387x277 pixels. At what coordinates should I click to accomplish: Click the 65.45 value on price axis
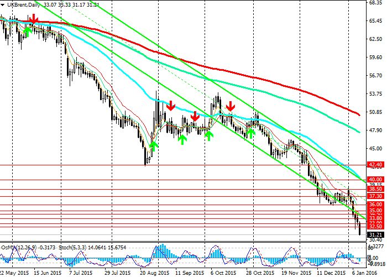click(x=375, y=21)
